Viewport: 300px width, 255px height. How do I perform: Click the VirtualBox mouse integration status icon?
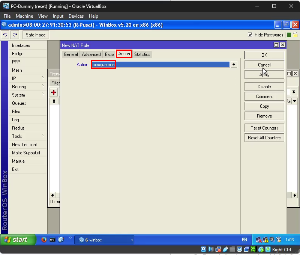[x=261, y=249]
